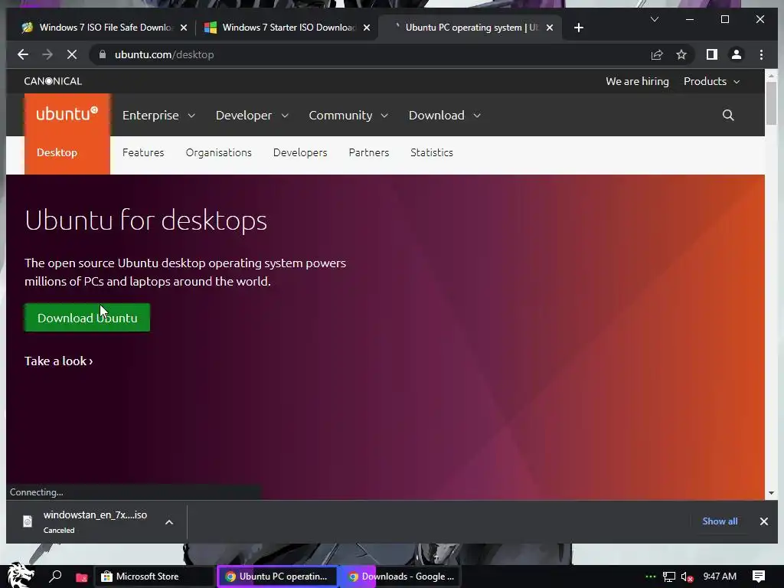Viewport: 784px width, 588px height.
Task: Expand options for windowstan iso download
Action: (169, 522)
